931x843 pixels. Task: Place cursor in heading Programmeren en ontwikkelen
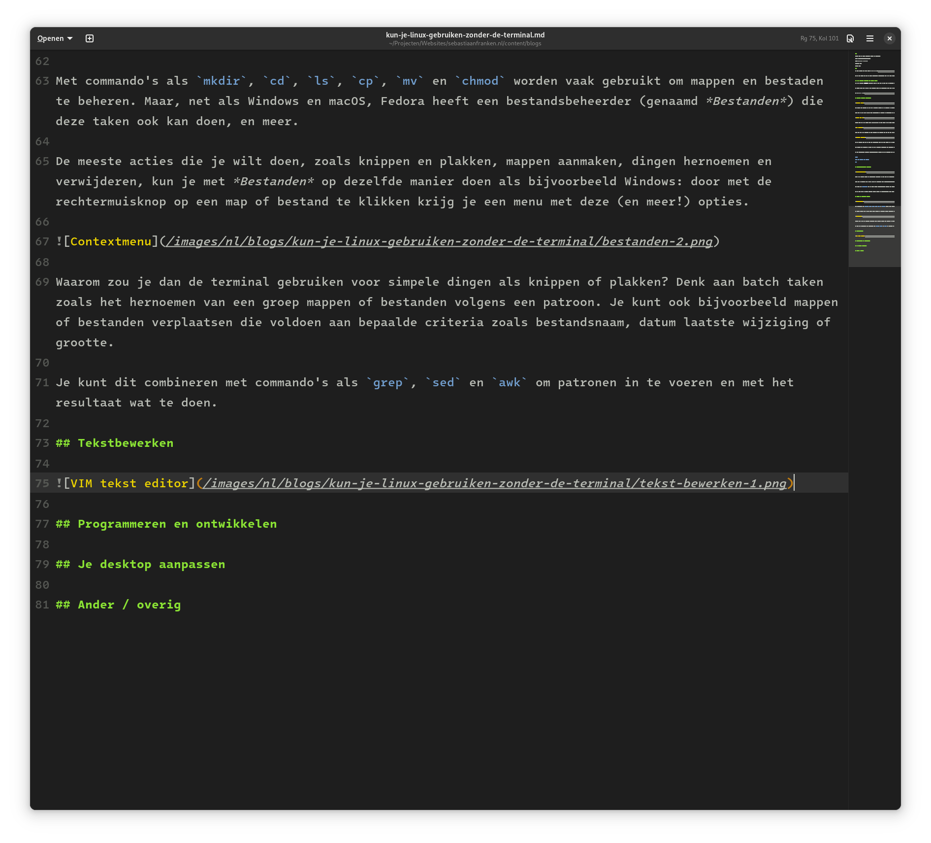pyautogui.click(x=177, y=524)
